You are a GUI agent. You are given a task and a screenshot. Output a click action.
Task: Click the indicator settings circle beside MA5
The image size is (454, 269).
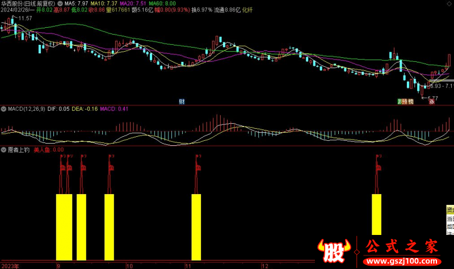[x=60, y=3]
